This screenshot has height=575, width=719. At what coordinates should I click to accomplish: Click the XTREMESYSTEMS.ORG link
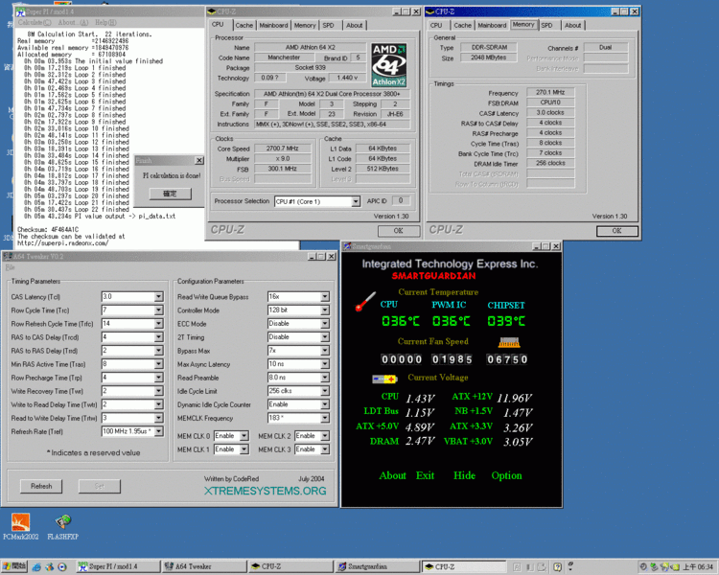[x=265, y=491]
